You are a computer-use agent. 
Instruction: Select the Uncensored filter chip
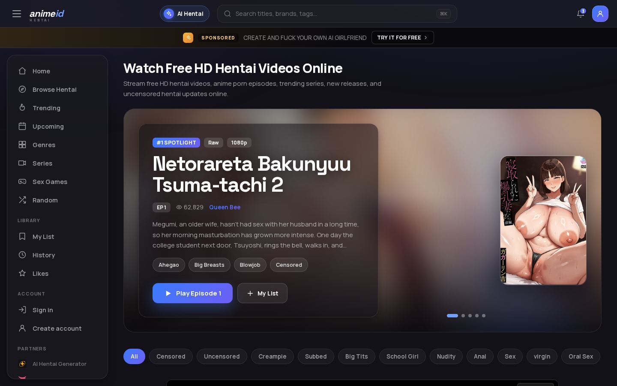(x=222, y=356)
